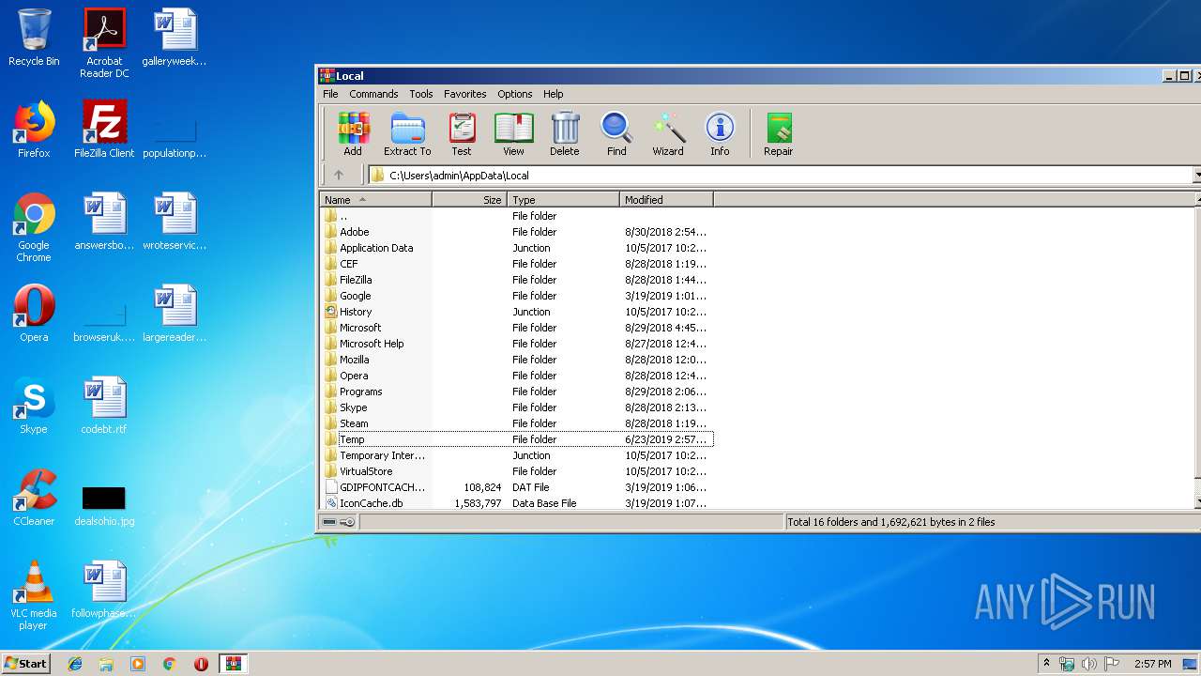Select the dealsohio.jpg desktop file
Viewport: 1201px width, 676px height.
[104, 505]
